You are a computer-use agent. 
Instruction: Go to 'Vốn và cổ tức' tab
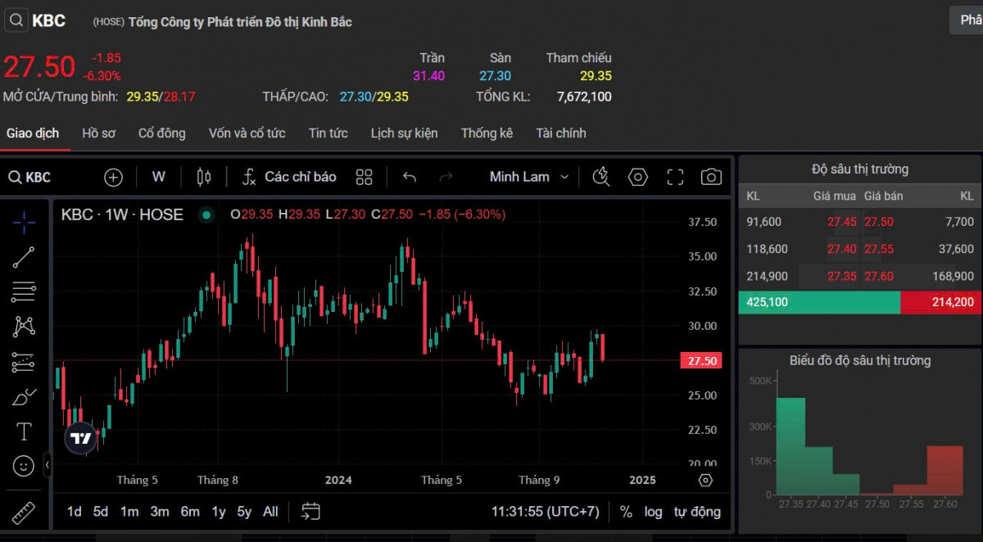coord(247,133)
